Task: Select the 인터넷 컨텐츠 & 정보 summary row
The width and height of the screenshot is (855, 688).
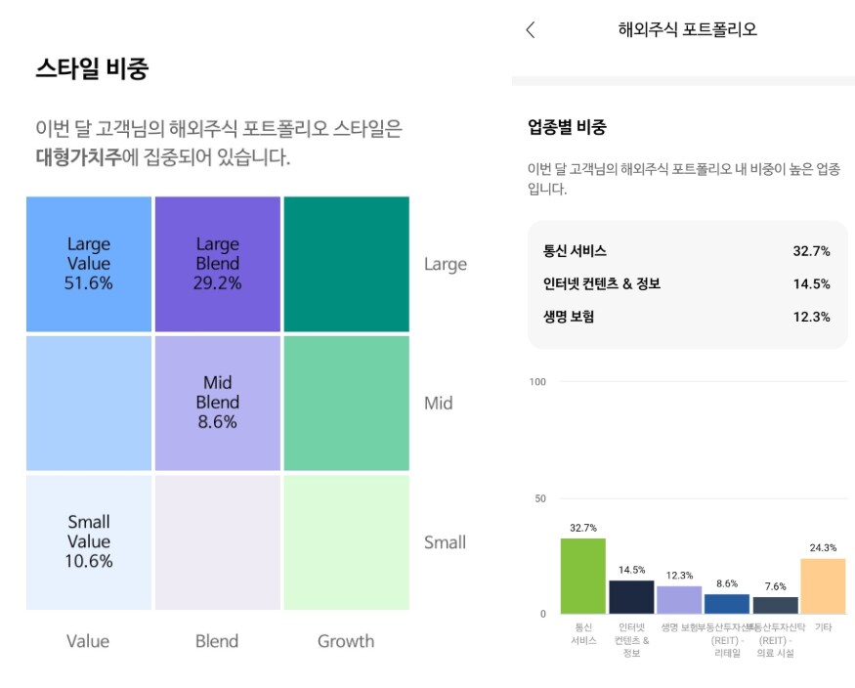Action: (x=687, y=283)
